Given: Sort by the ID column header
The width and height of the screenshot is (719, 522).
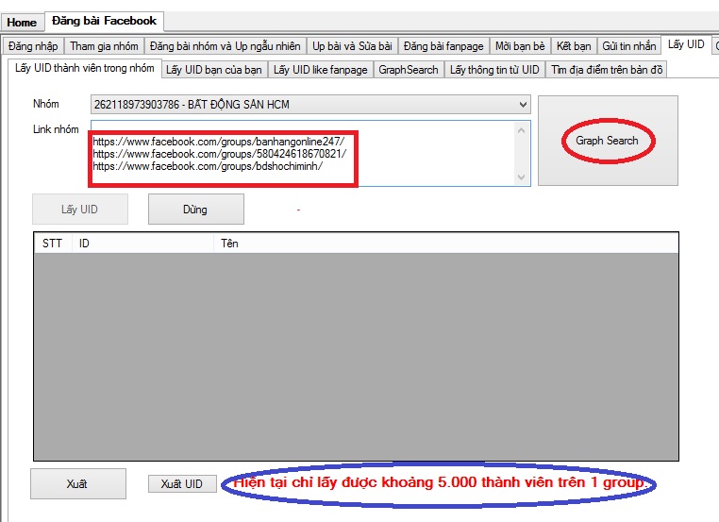Looking at the screenshot, I should 142,244.
